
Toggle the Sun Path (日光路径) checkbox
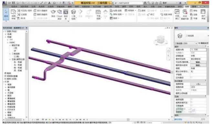click(191, 77)
